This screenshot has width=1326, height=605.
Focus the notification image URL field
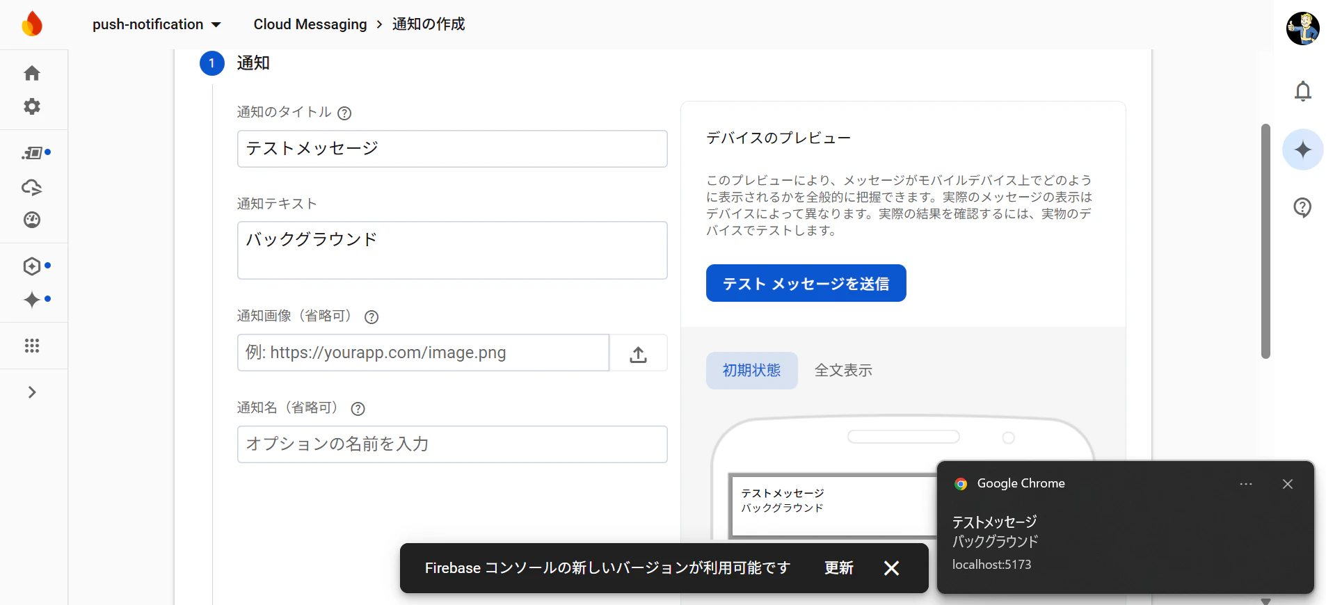(x=423, y=353)
